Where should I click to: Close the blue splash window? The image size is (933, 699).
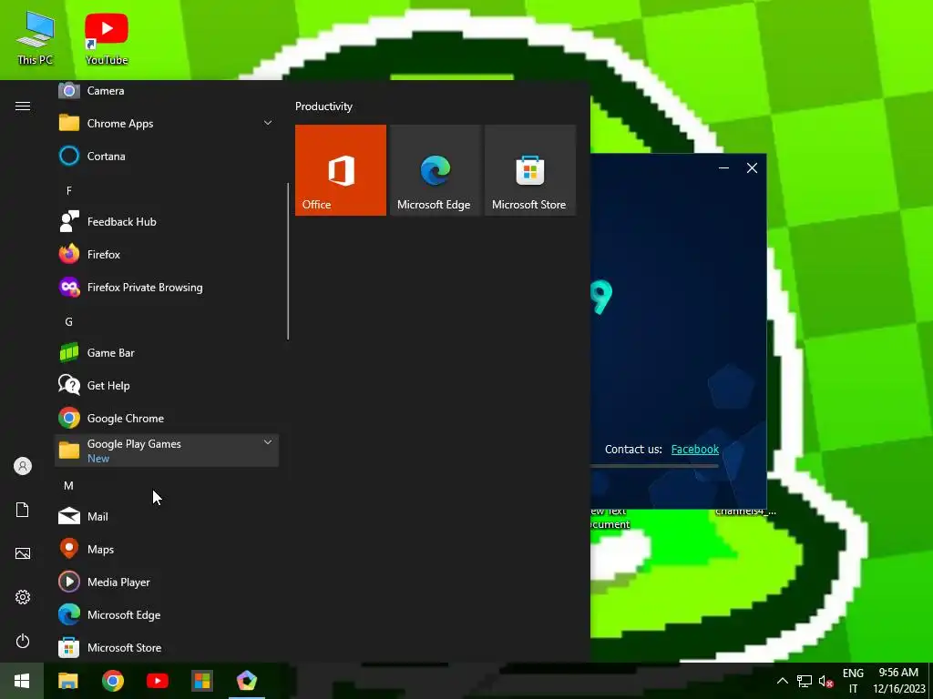point(752,168)
